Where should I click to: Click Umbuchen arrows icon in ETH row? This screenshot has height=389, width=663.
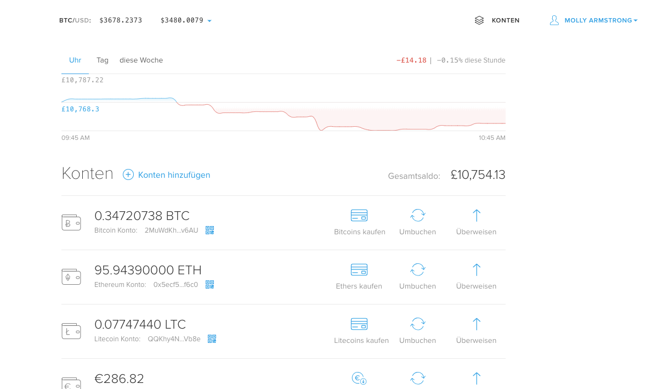pos(418,269)
